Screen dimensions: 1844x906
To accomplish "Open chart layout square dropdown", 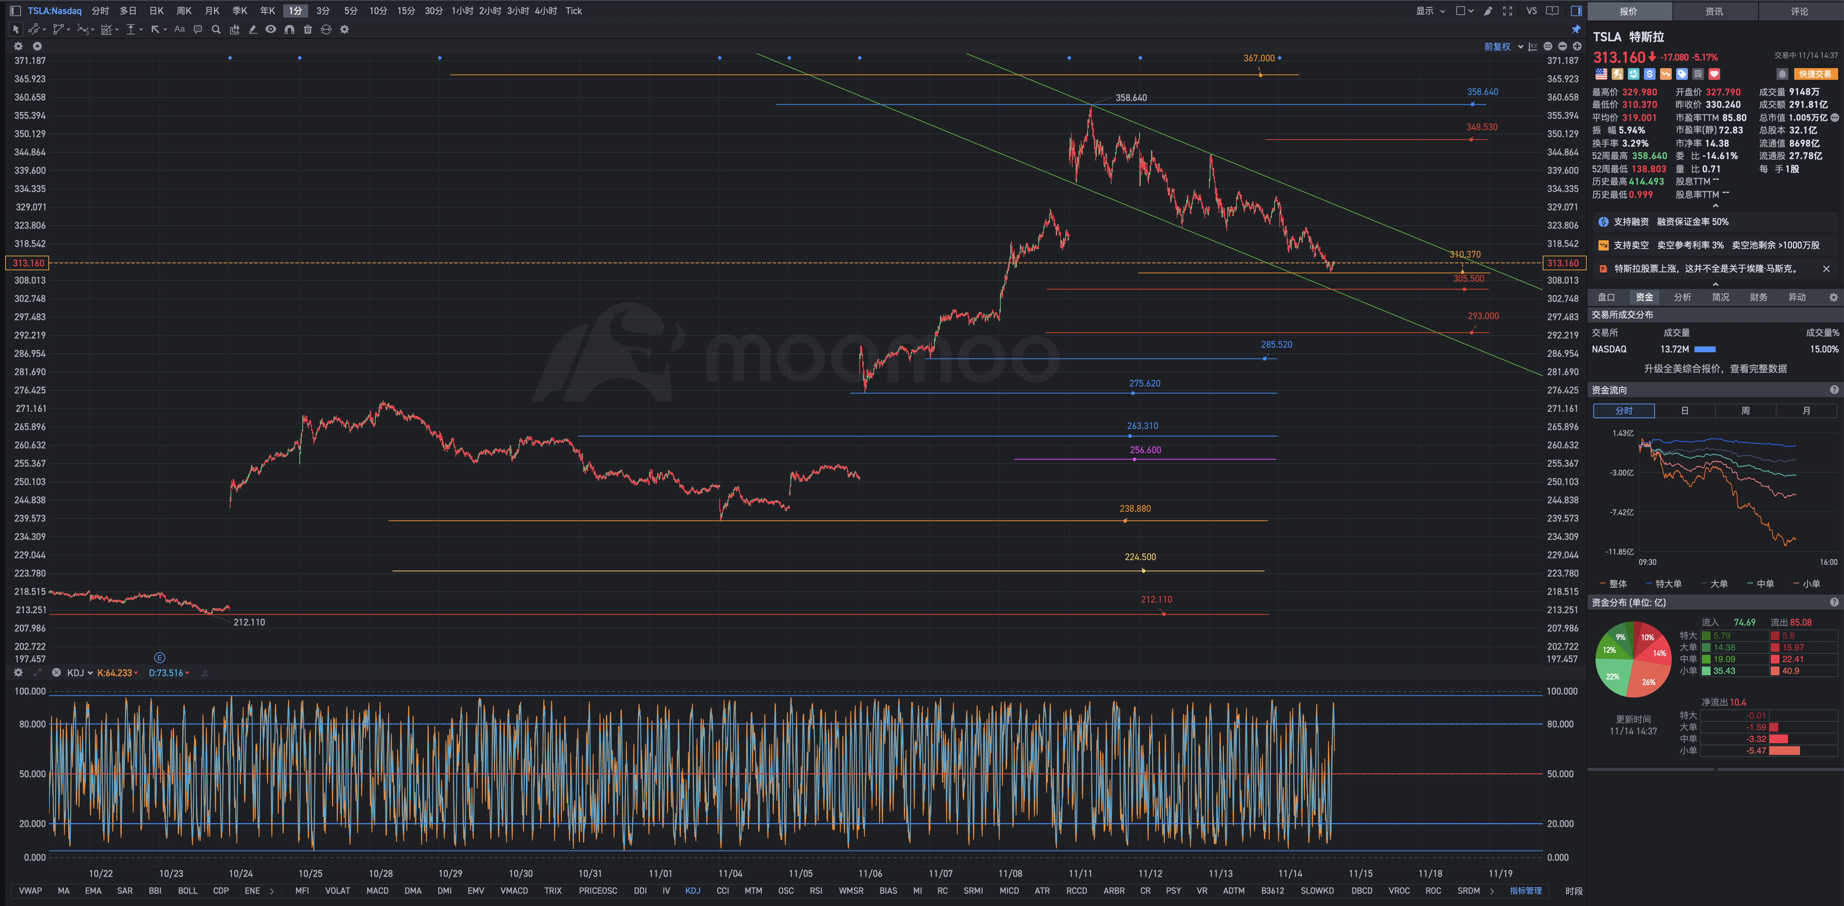I will [1465, 11].
